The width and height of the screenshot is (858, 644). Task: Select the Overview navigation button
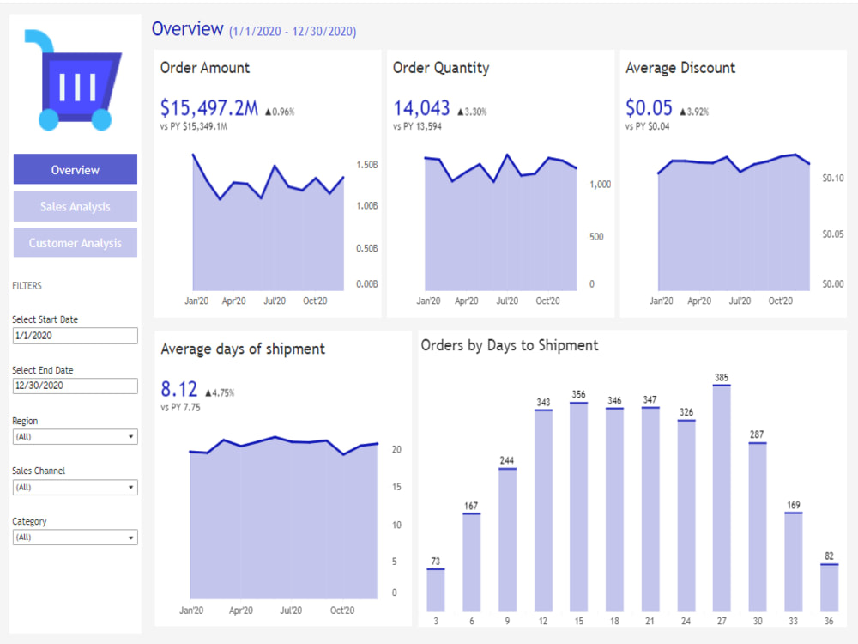pos(75,169)
